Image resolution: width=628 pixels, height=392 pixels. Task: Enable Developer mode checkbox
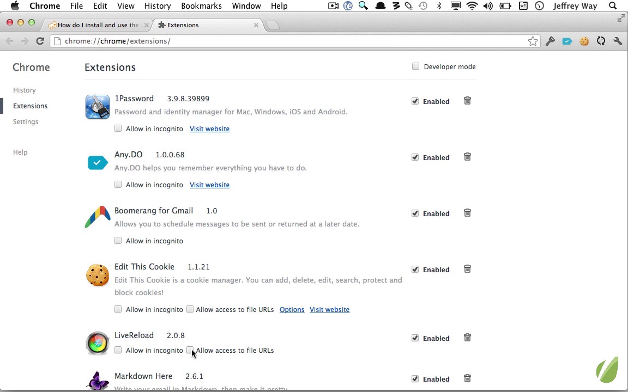click(x=415, y=66)
